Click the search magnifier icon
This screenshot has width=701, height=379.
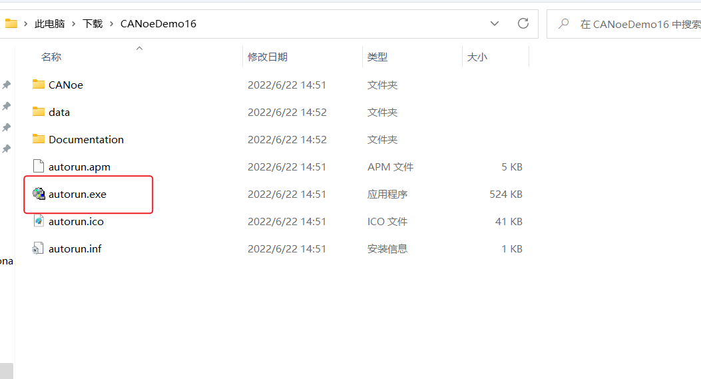[564, 23]
